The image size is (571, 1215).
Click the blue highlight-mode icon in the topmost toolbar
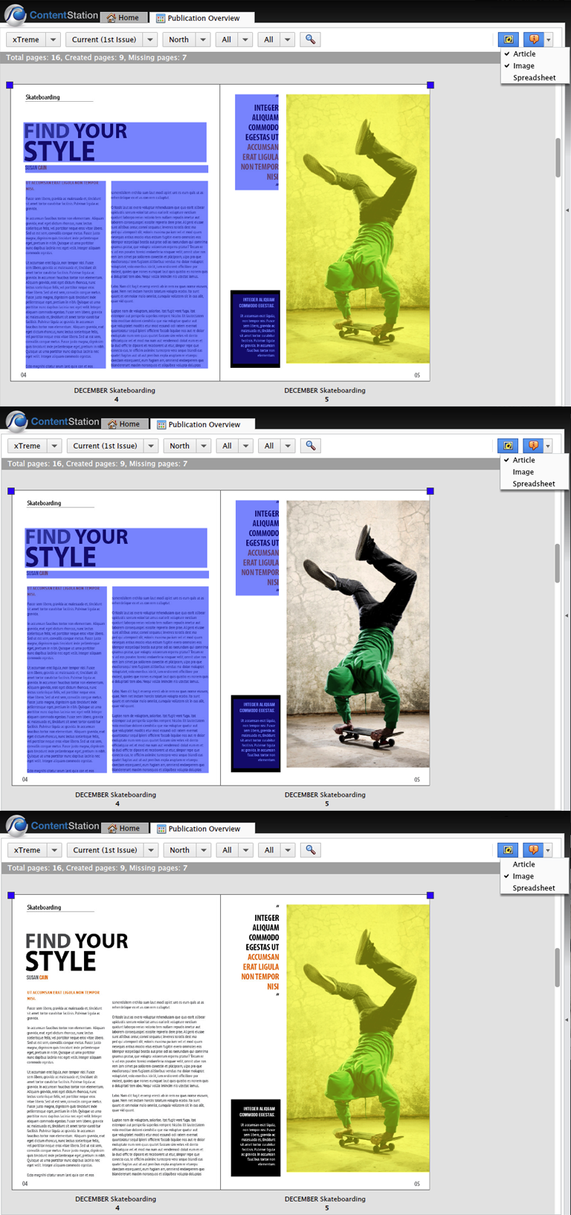coord(509,39)
